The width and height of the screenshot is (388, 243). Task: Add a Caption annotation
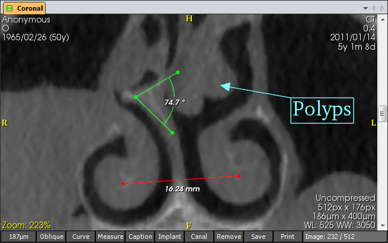[x=140, y=237]
